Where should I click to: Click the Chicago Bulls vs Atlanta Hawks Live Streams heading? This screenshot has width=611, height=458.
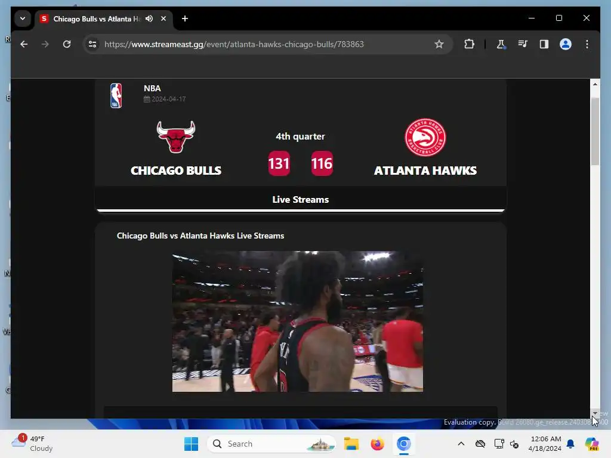click(200, 236)
